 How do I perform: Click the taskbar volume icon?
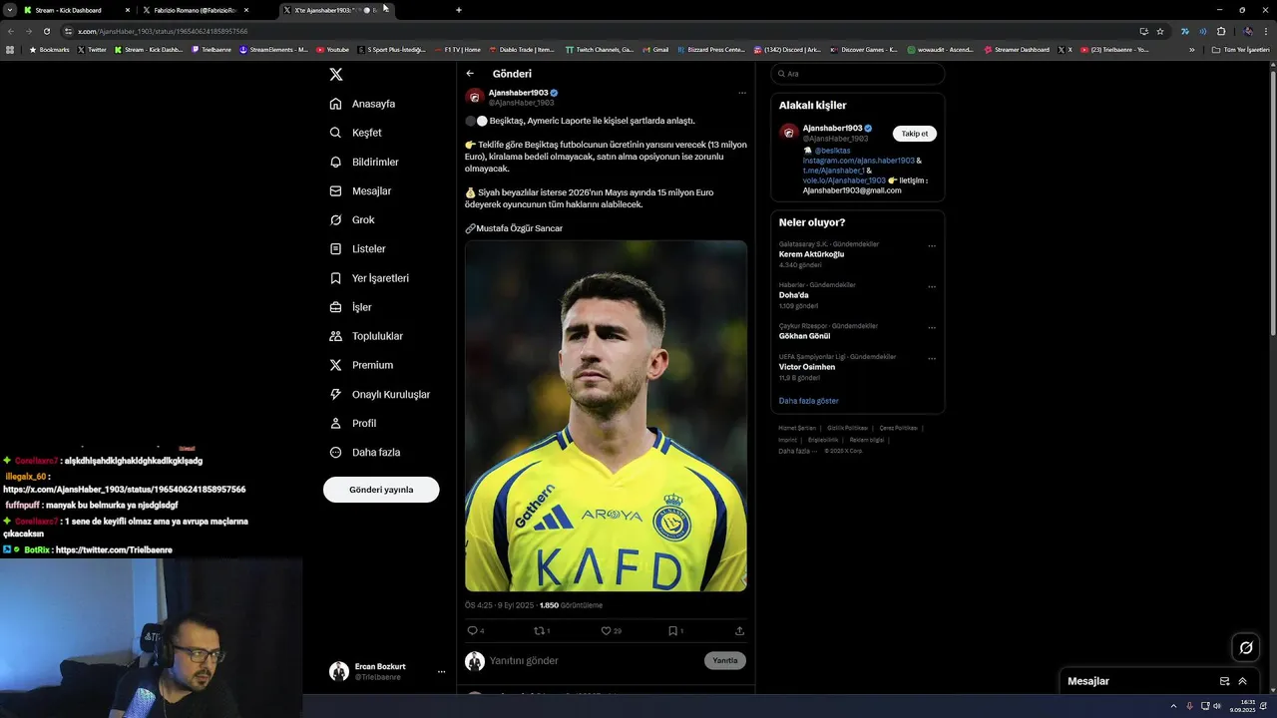tap(1217, 706)
